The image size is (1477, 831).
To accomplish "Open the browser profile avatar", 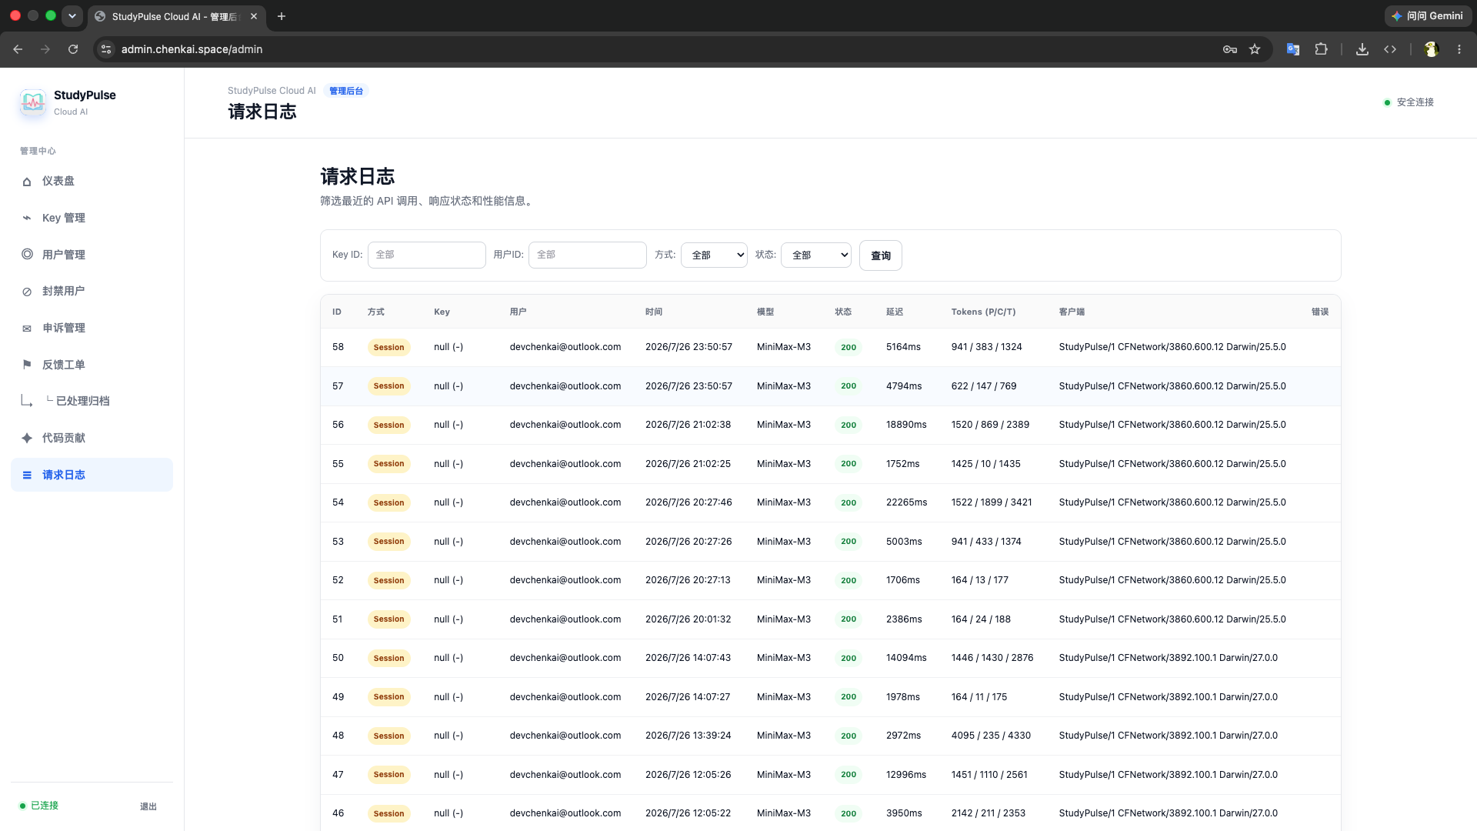I will [x=1432, y=49].
